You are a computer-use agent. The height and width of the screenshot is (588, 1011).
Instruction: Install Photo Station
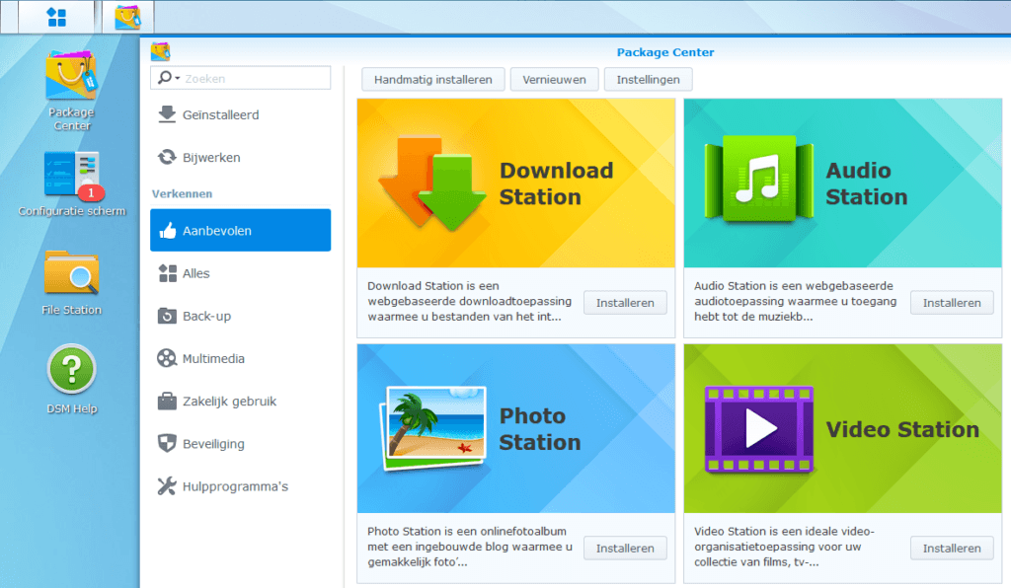pyautogui.click(x=625, y=549)
